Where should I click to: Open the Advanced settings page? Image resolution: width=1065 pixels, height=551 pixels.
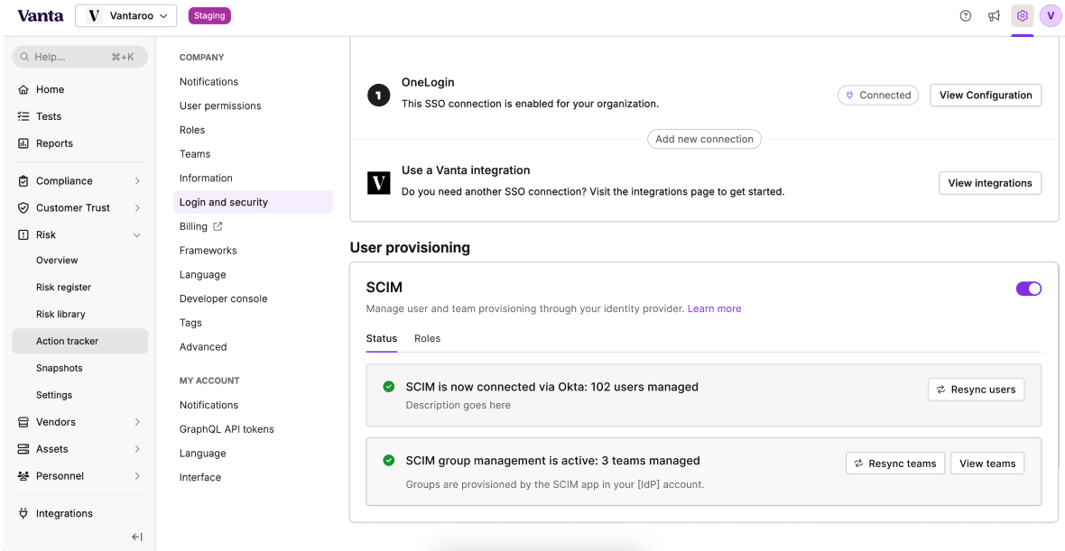click(x=203, y=347)
